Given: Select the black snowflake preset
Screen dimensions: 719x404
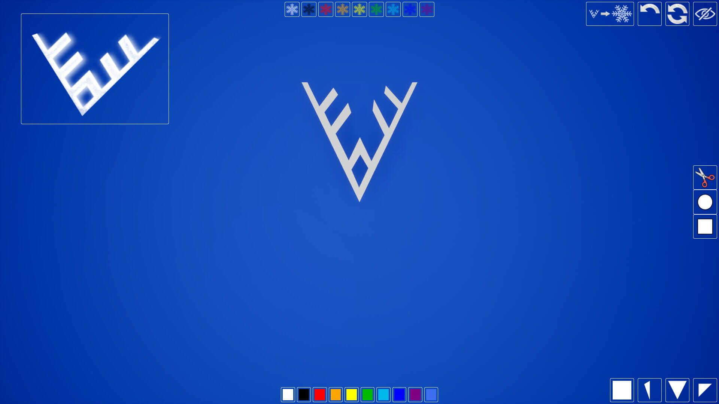Looking at the screenshot, I should point(309,10).
